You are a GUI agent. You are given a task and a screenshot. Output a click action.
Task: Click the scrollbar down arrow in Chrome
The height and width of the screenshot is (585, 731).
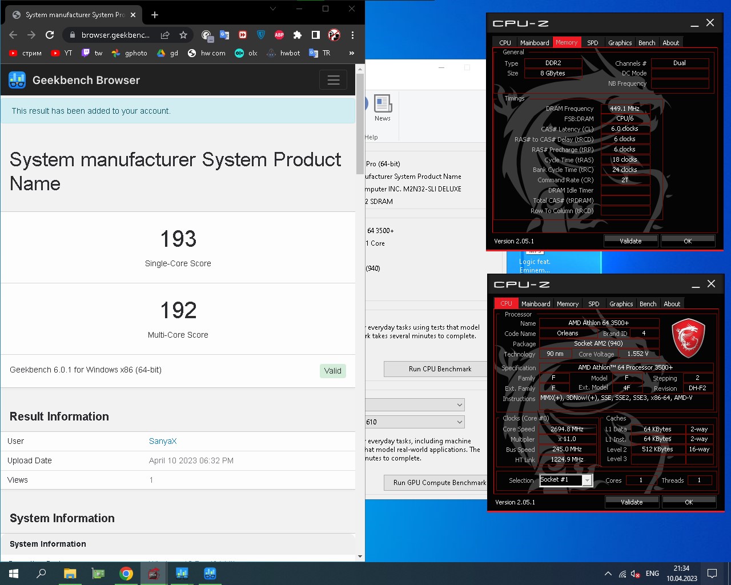point(360,556)
